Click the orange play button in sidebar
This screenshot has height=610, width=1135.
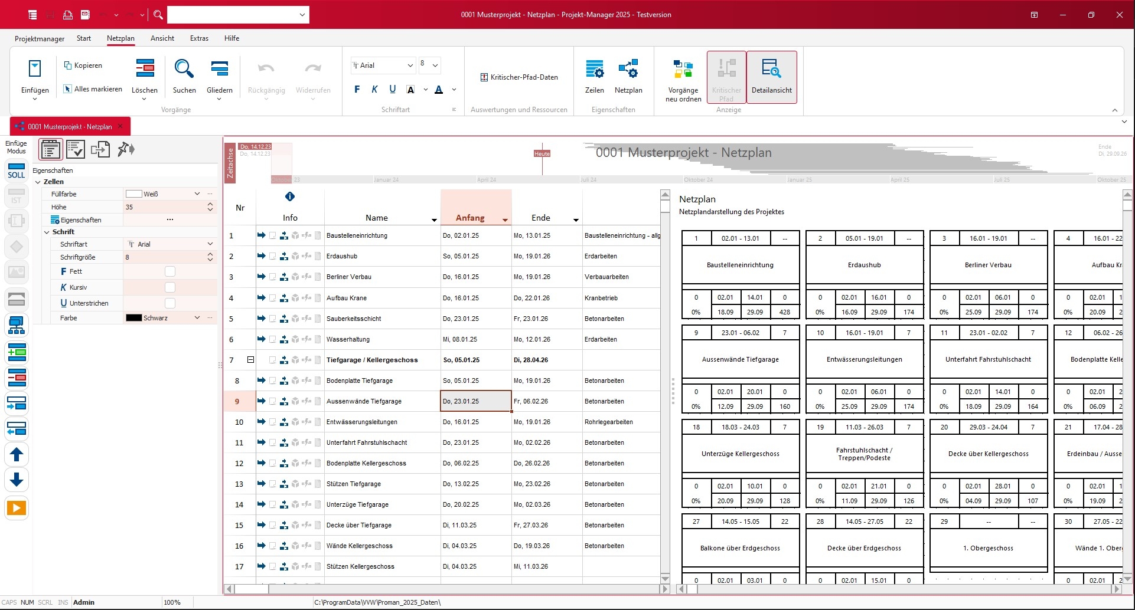click(x=17, y=507)
